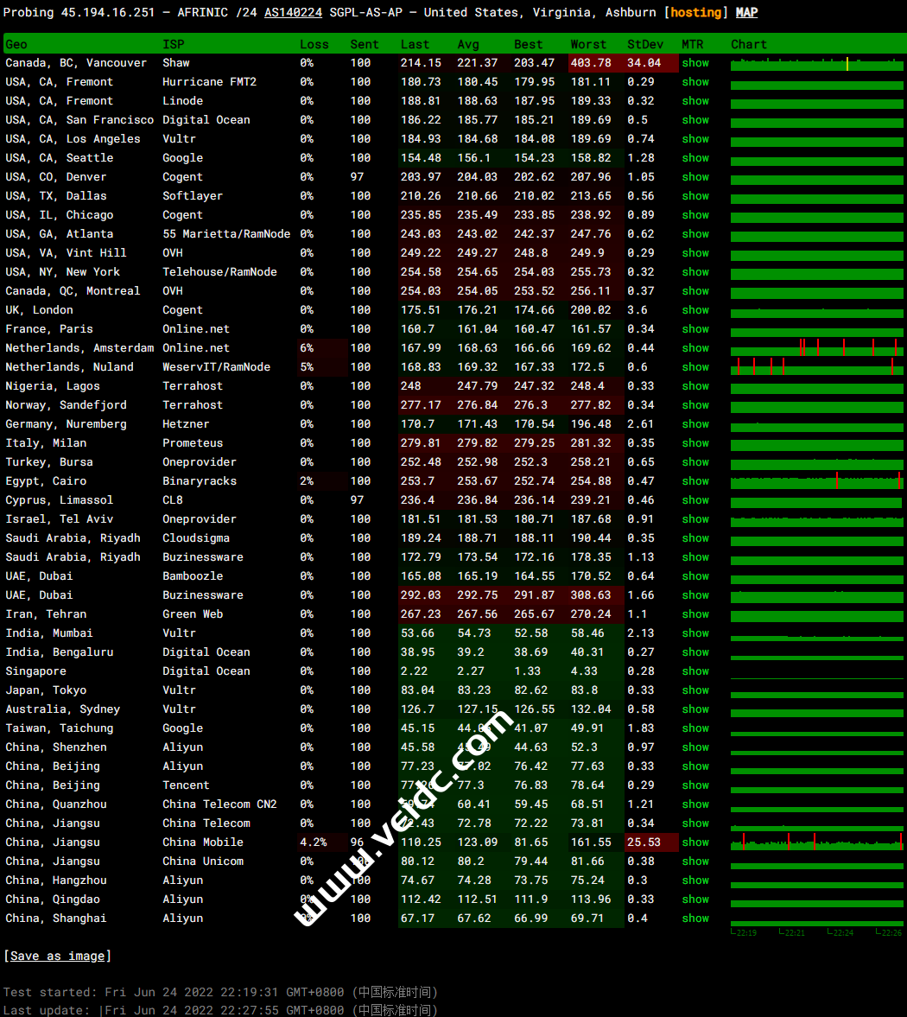The width and height of the screenshot is (907, 1017).
Task: Show MTR for China, Shenzhen Aliyun
Action: (695, 747)
